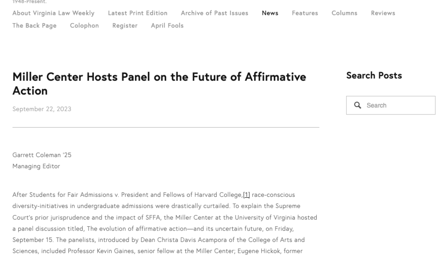Viewport: 444px width, 257px height.
Task: Navigate to the Features section
Action: click(305, 13)
